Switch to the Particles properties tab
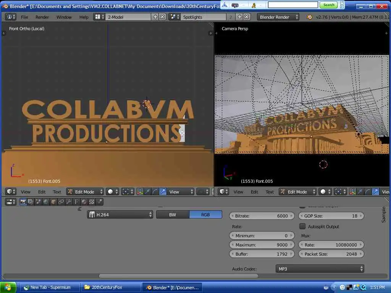This screenshot has width=391, height=293. (x=100, y=202)
